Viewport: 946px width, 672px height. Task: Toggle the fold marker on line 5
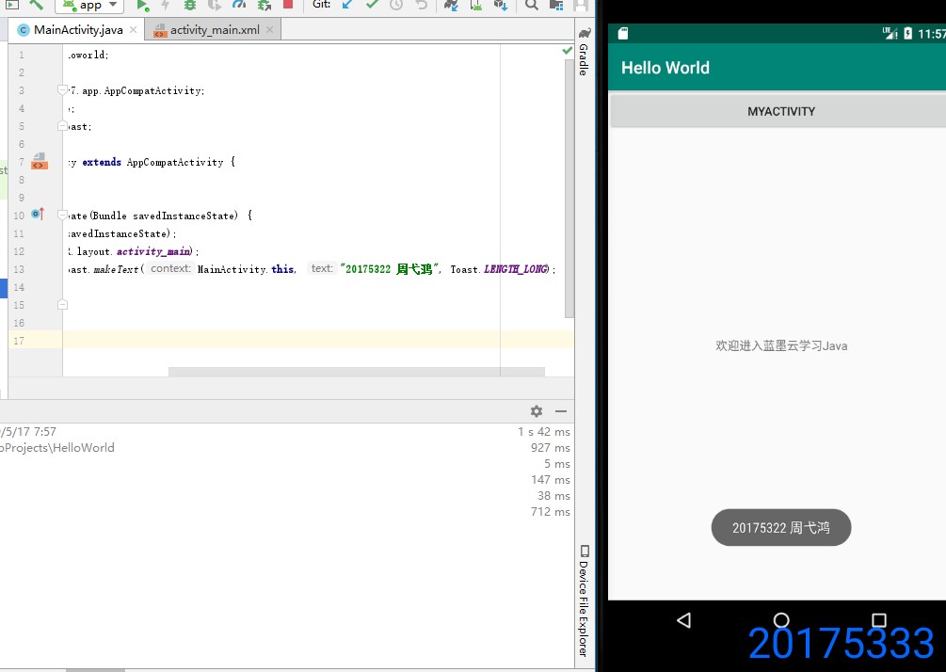[x=62, y=126]
